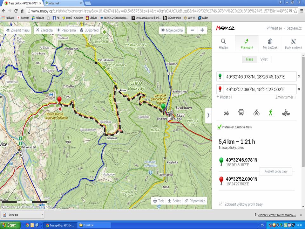Open the Změnit mapu map selector
The width and height of the screenshot is (305, 229).
(x=18, y=30)
